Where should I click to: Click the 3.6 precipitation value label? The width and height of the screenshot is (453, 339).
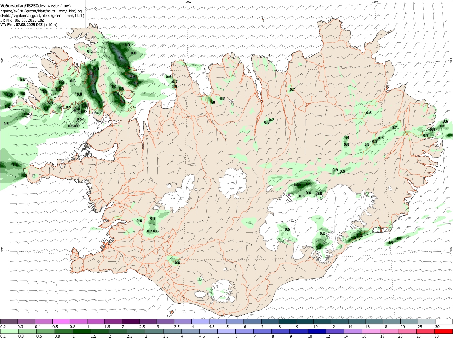coord(133,77)
